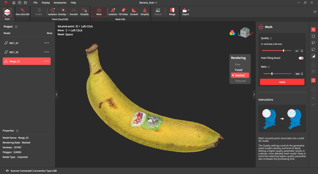Choose the lasso selection tool in sidebar
The height and width of the screenshot is (174, 318).
point(313,49)
